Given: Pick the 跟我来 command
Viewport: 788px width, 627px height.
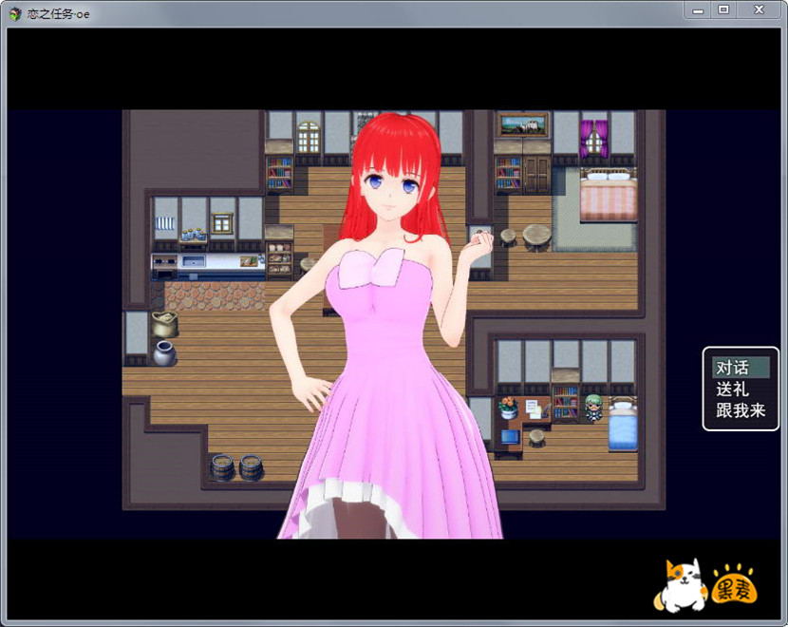Looking at the screenshot, I should pyautogui.click(x=741, y=411).
